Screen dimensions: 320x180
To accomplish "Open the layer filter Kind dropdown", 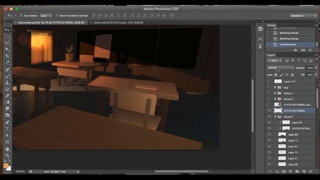I will point(274,60).
